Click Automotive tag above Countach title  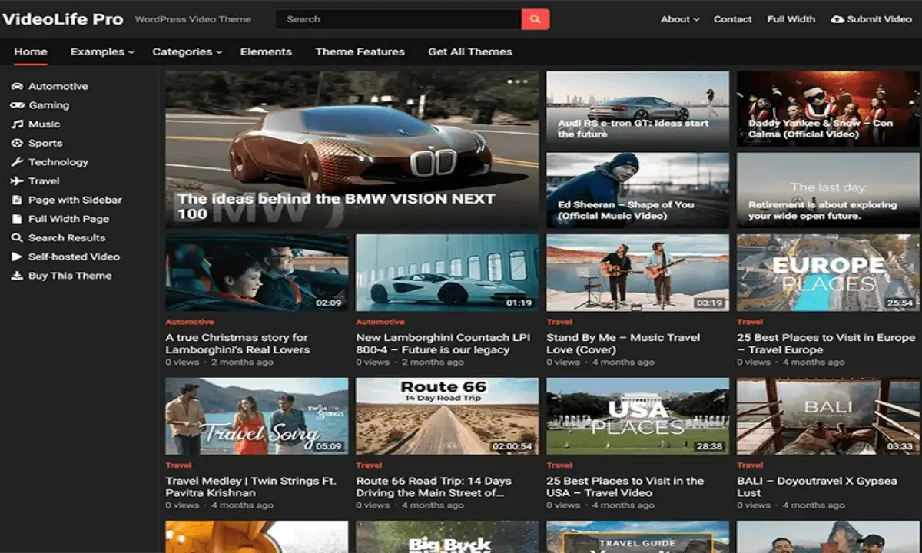(380, 322)
